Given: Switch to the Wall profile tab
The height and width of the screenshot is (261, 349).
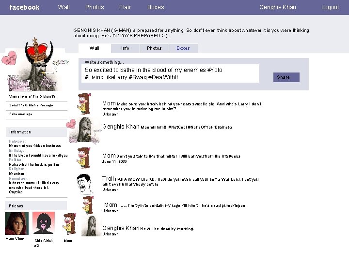Looking at the screenshot, I should 95,48.
